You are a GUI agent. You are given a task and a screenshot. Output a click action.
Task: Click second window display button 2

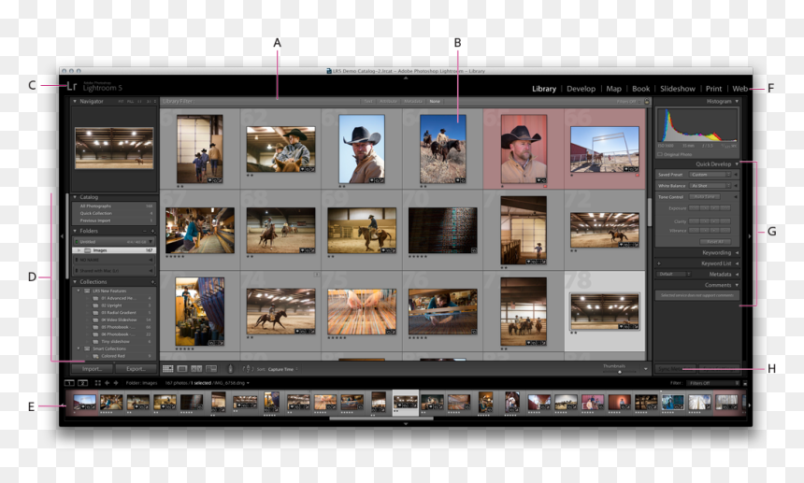click(x=82, y=383)
